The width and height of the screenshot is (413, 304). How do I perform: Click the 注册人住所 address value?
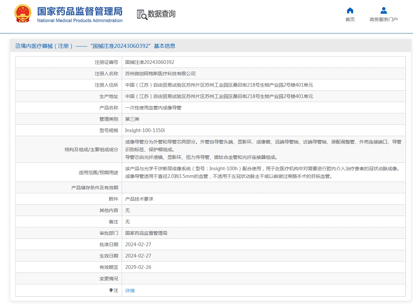219,85
